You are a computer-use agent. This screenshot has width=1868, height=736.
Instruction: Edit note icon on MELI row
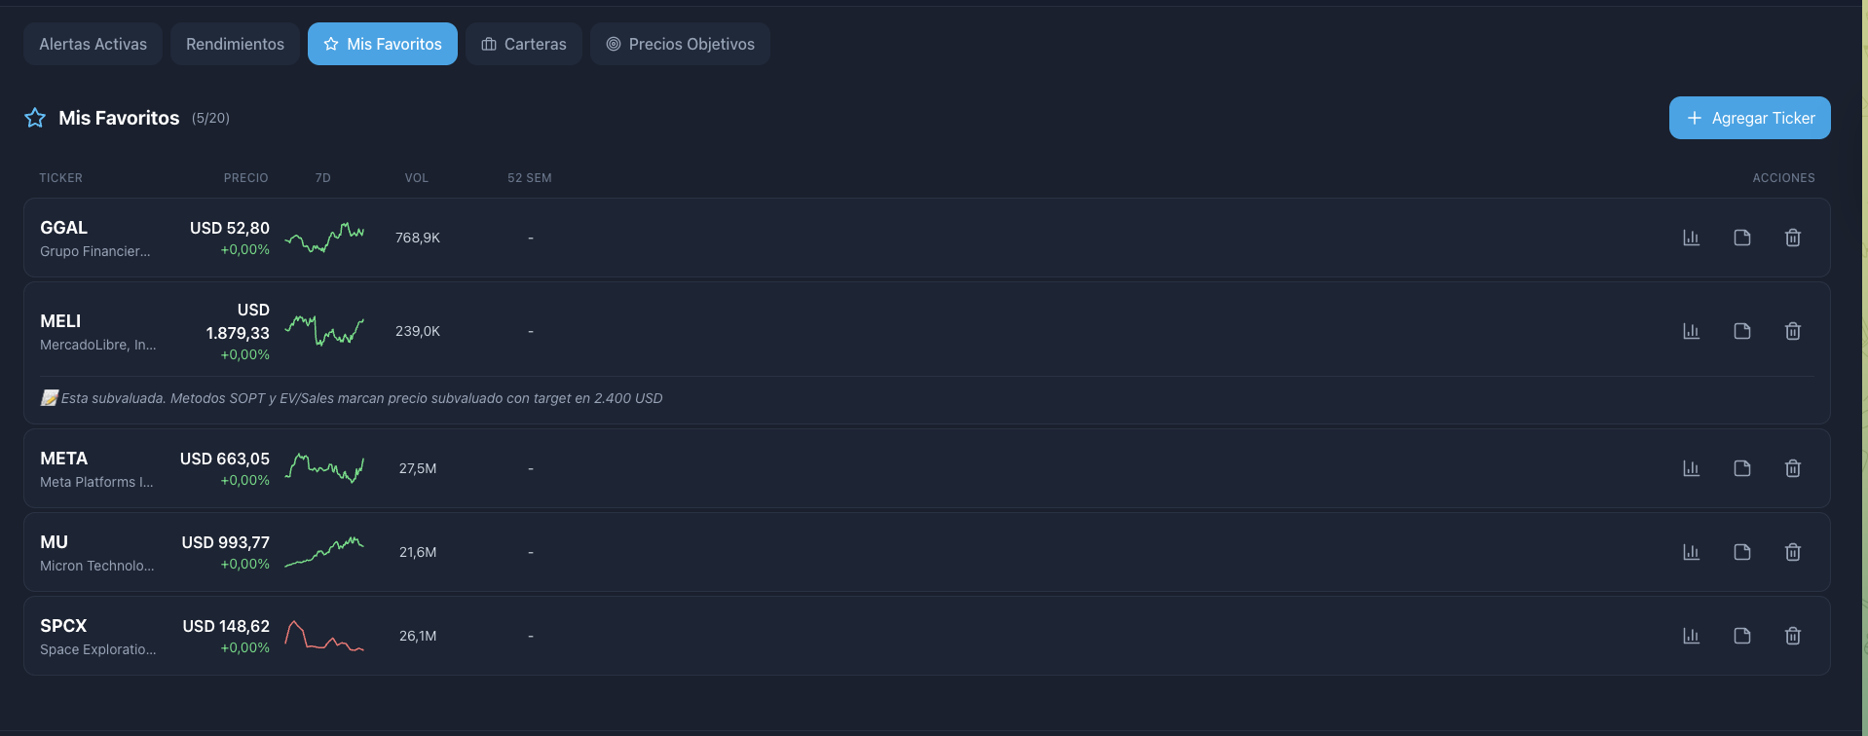click(x=1742, y=331)
